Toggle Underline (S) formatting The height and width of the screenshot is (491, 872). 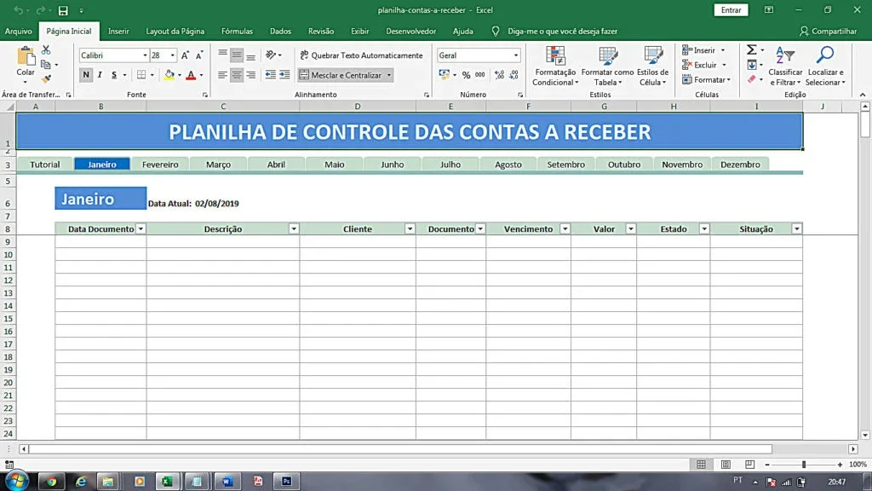tap(114, 75)
